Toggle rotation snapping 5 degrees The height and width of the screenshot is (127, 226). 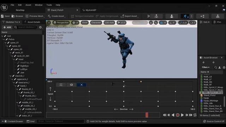point(172,23)
